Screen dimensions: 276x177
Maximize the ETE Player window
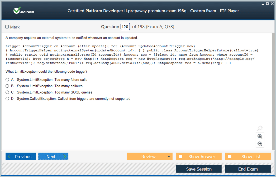(267, 4)
